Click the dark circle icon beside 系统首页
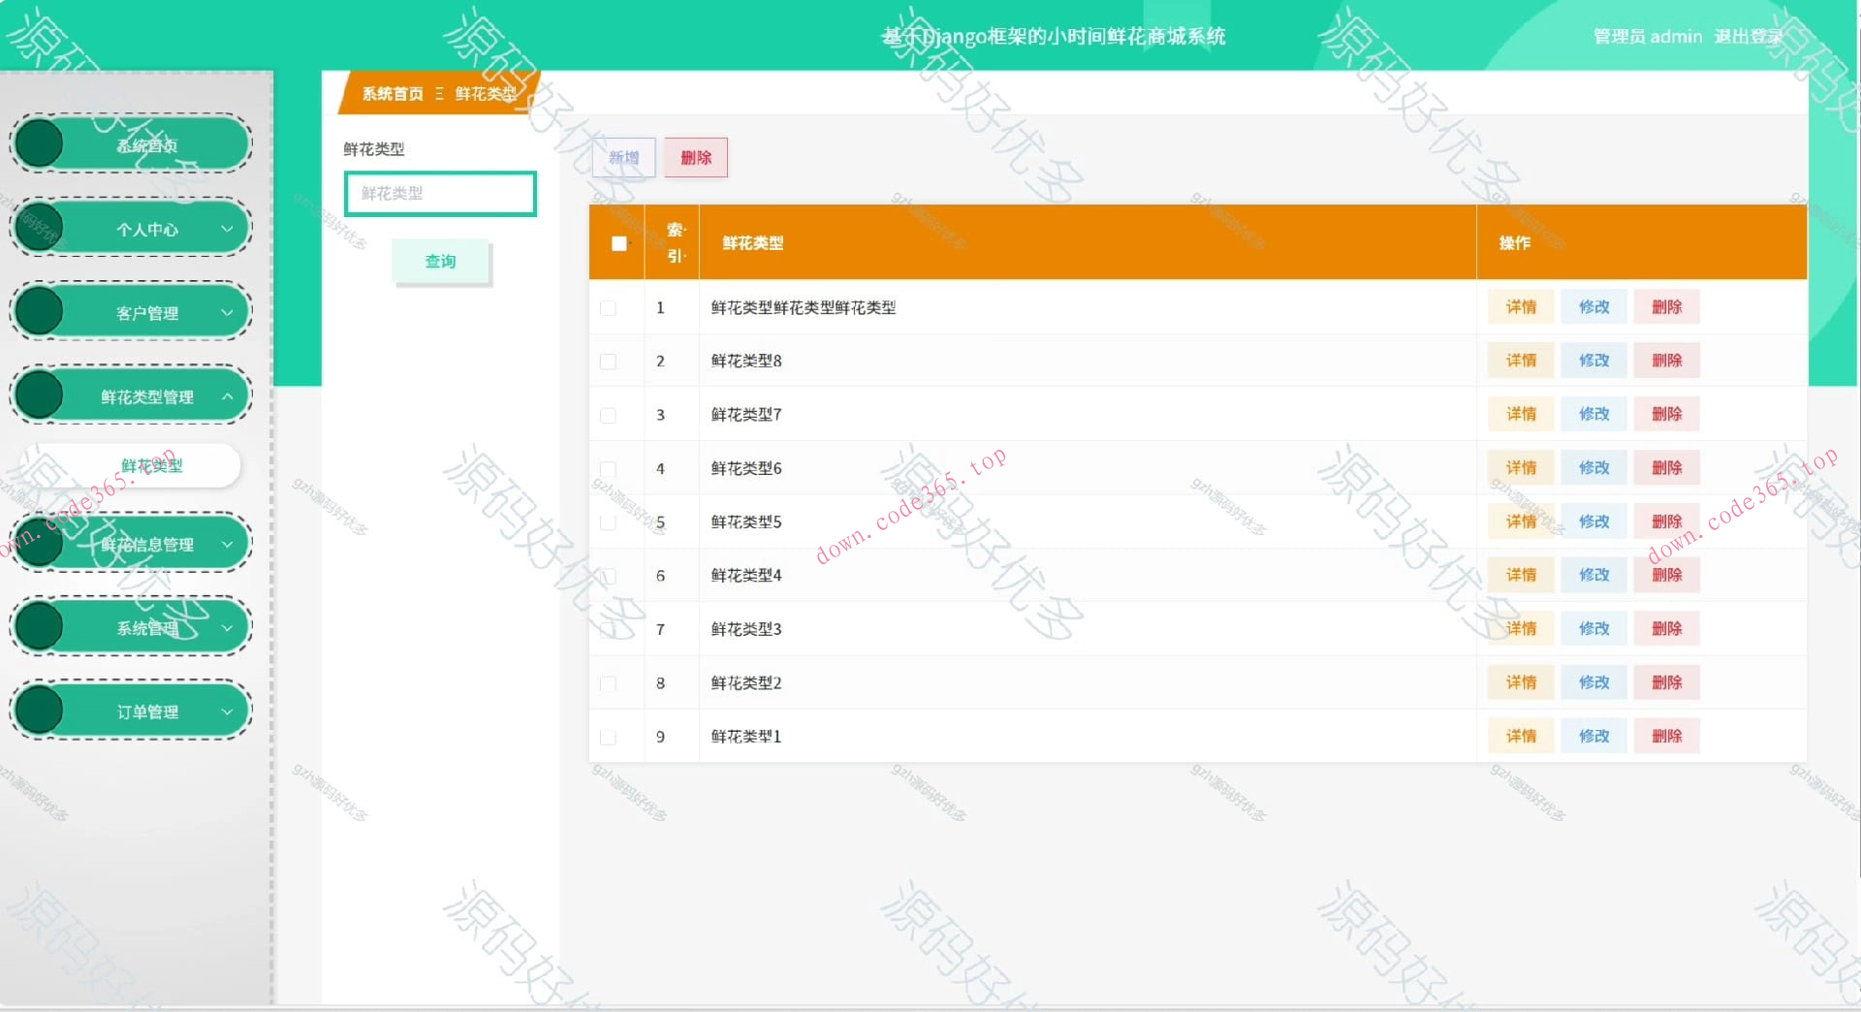Image resolution: width=1861 pixels, height=1012 pixels. (39, 143)
